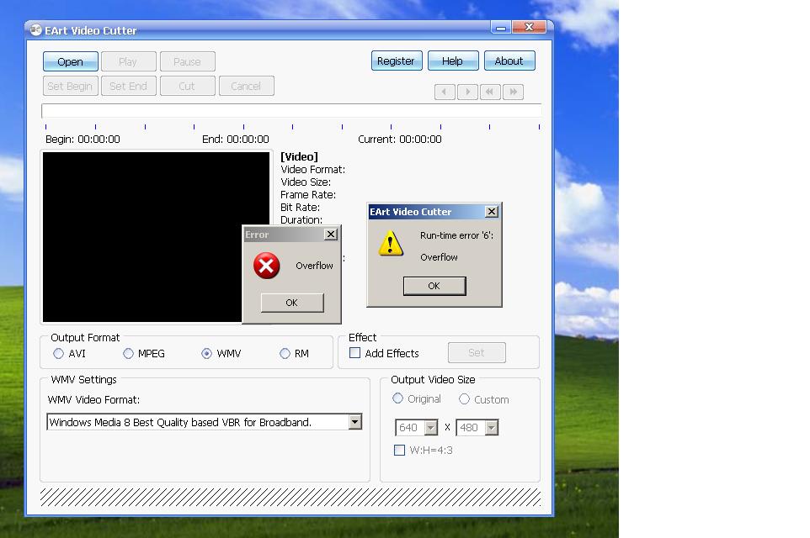Click the Bit Rate: info label
The image size is (810, 538).
(x=300, y=208)
